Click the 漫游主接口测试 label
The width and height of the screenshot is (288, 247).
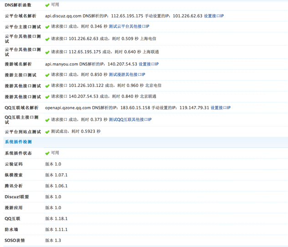(21, 75)
